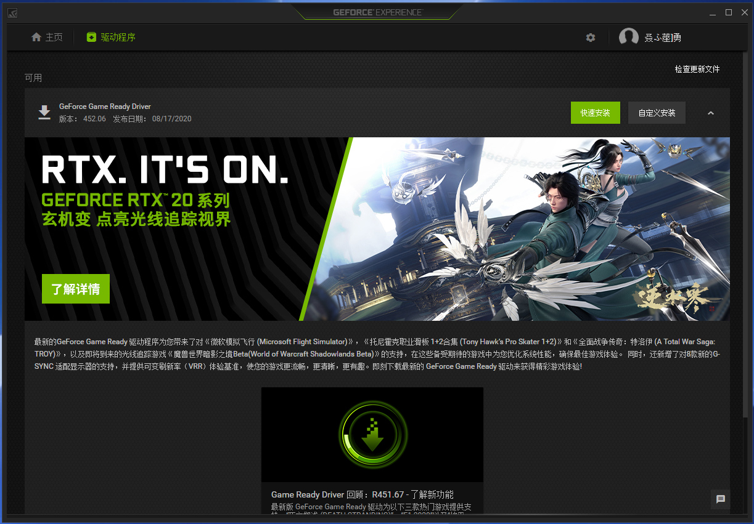Open GeForce Experience settings via gear icon
Image resolution: width=754 pixels, height=524 pixels.
(x=591, y=38)
